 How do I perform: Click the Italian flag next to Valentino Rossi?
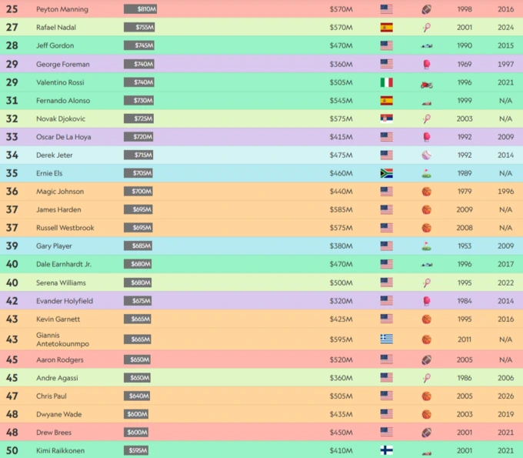[x=386, y=82]
